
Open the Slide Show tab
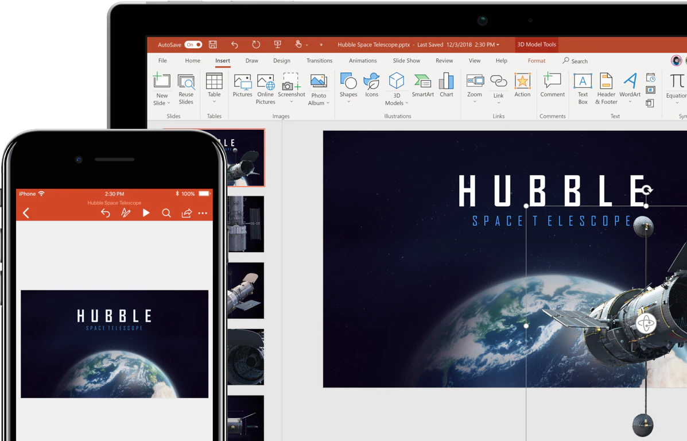coord(406,60)
